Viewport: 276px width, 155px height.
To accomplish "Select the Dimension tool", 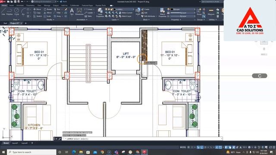I will pos(79,12).
